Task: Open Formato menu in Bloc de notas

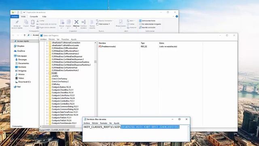Action: point(104,123)
